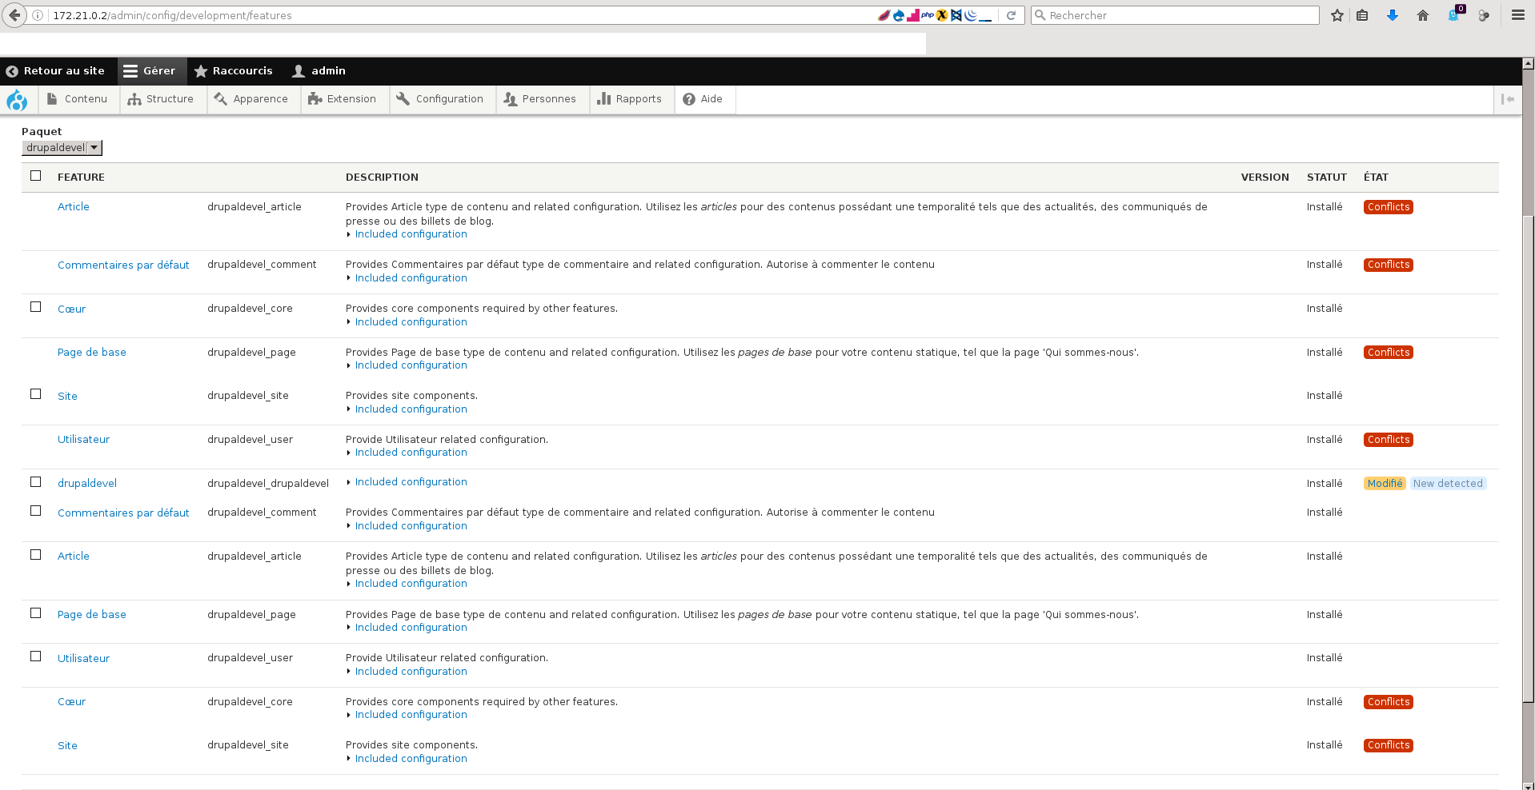Click the page vertical scrollbar

click(1528, 424)
